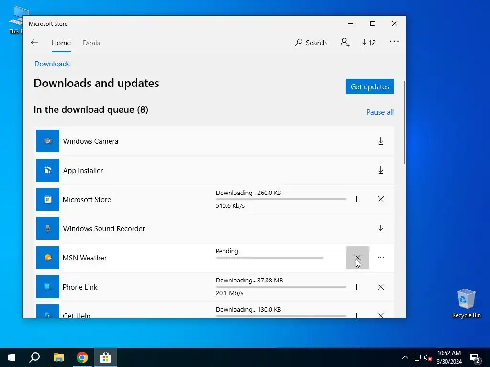Open the Search box in Microsoft Store
Image resolution: width=490 pixels, height=367 pixels.
(311, 43)
